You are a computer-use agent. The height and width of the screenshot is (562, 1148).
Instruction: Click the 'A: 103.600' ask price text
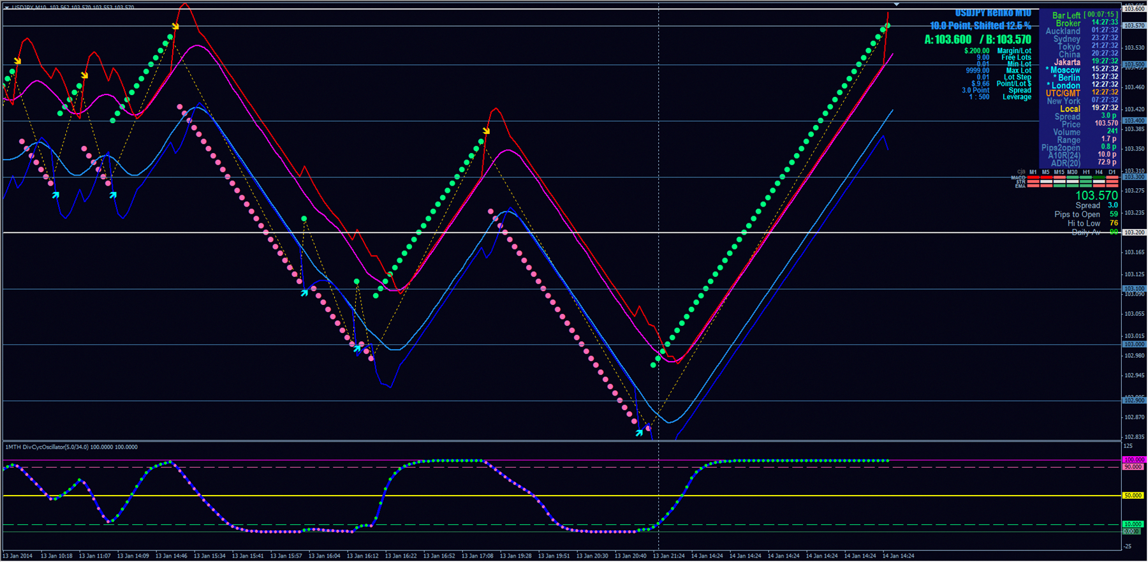pos(948,40)
